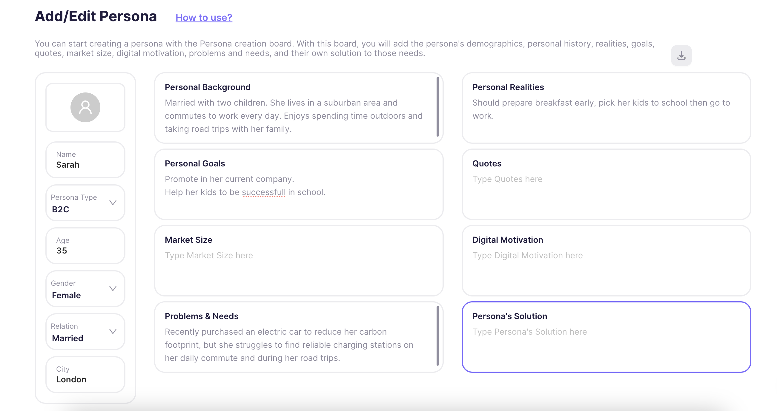This screenshot has width=777, height=411.
Task: Focus the Personal Goals text area
Action: (293, 186)
